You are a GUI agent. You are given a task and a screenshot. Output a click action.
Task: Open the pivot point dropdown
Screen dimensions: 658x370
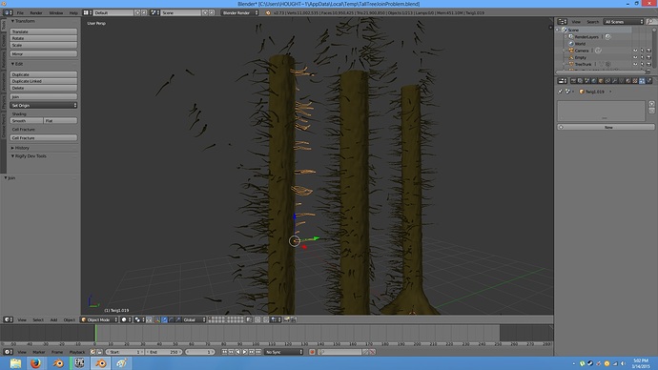[x=139, y=319]
